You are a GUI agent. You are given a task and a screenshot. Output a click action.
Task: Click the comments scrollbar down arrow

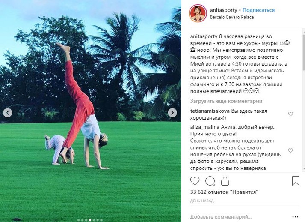click(x=304, y=169)
